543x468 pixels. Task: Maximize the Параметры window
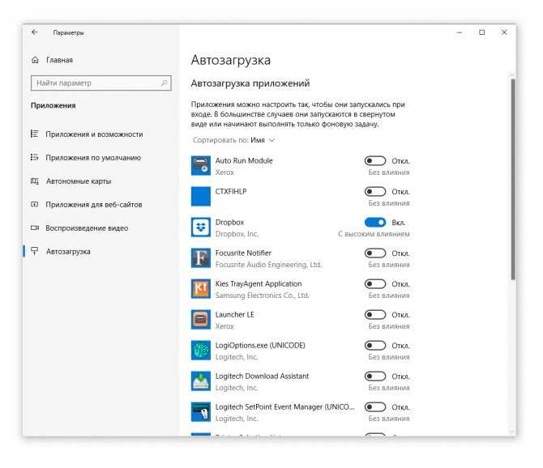(x=481, y=32)
